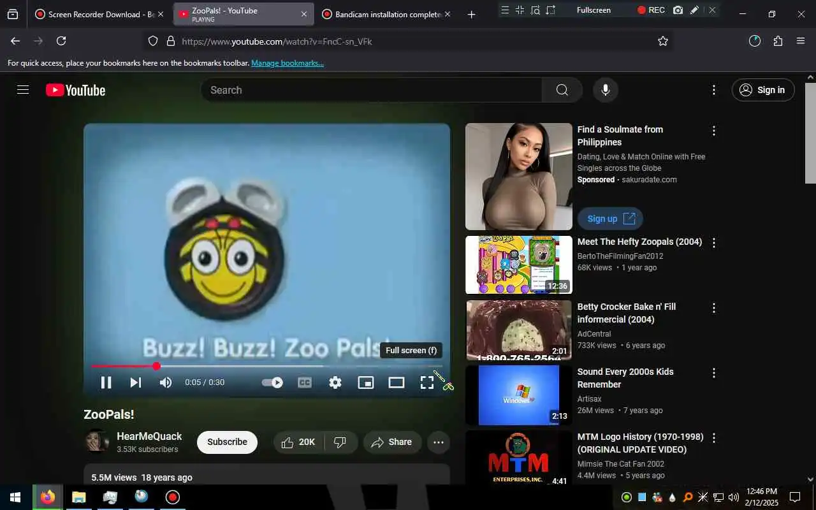Open options for Betty Crocker video
Image resolution: width=816 pixels, height=510 pixels.
tap(714, 308)
